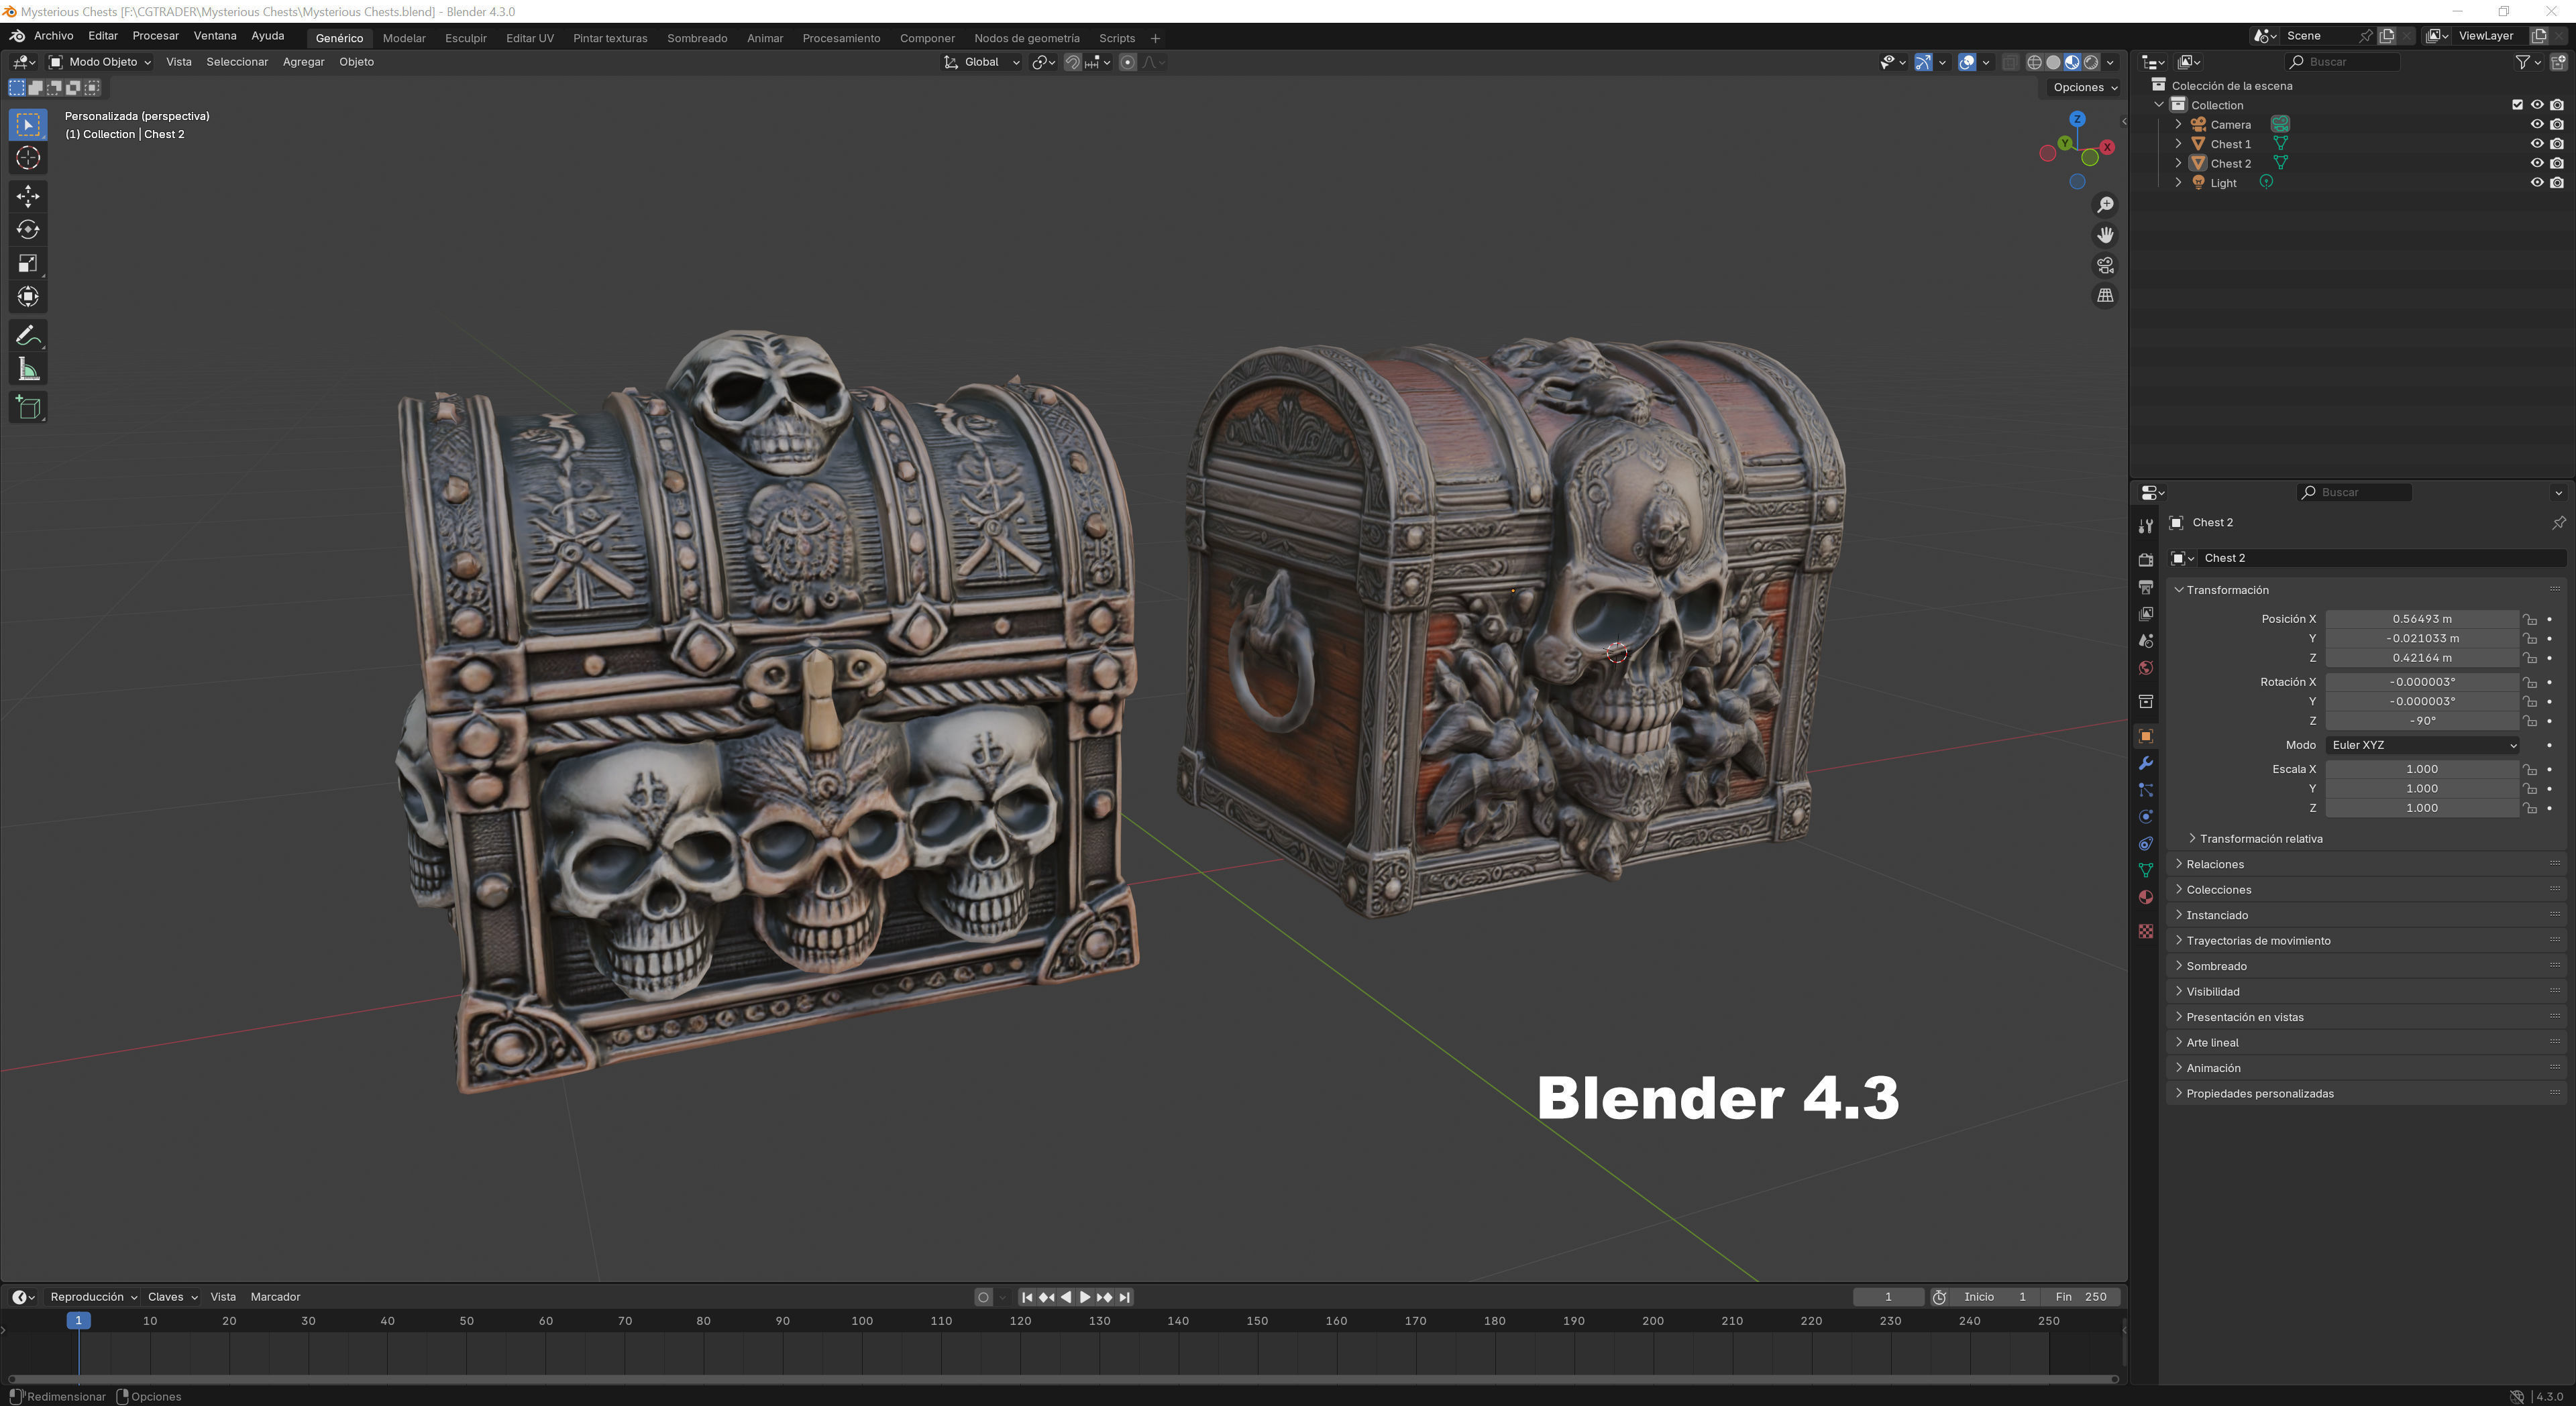Choose the Select Box tool
Screen dimensions: 2576x1406
28,124
